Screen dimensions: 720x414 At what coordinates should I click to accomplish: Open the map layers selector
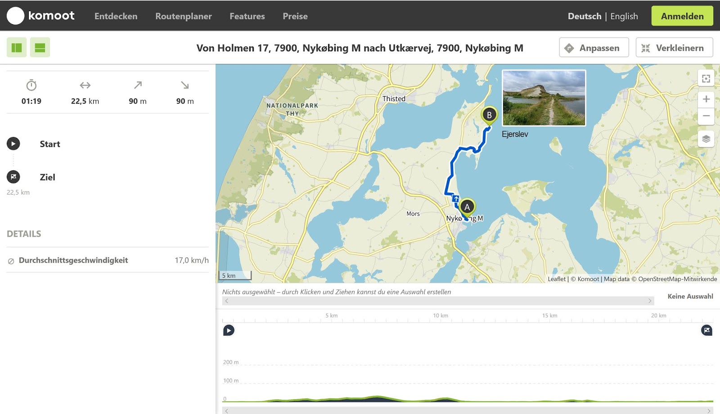pos(706,139)
